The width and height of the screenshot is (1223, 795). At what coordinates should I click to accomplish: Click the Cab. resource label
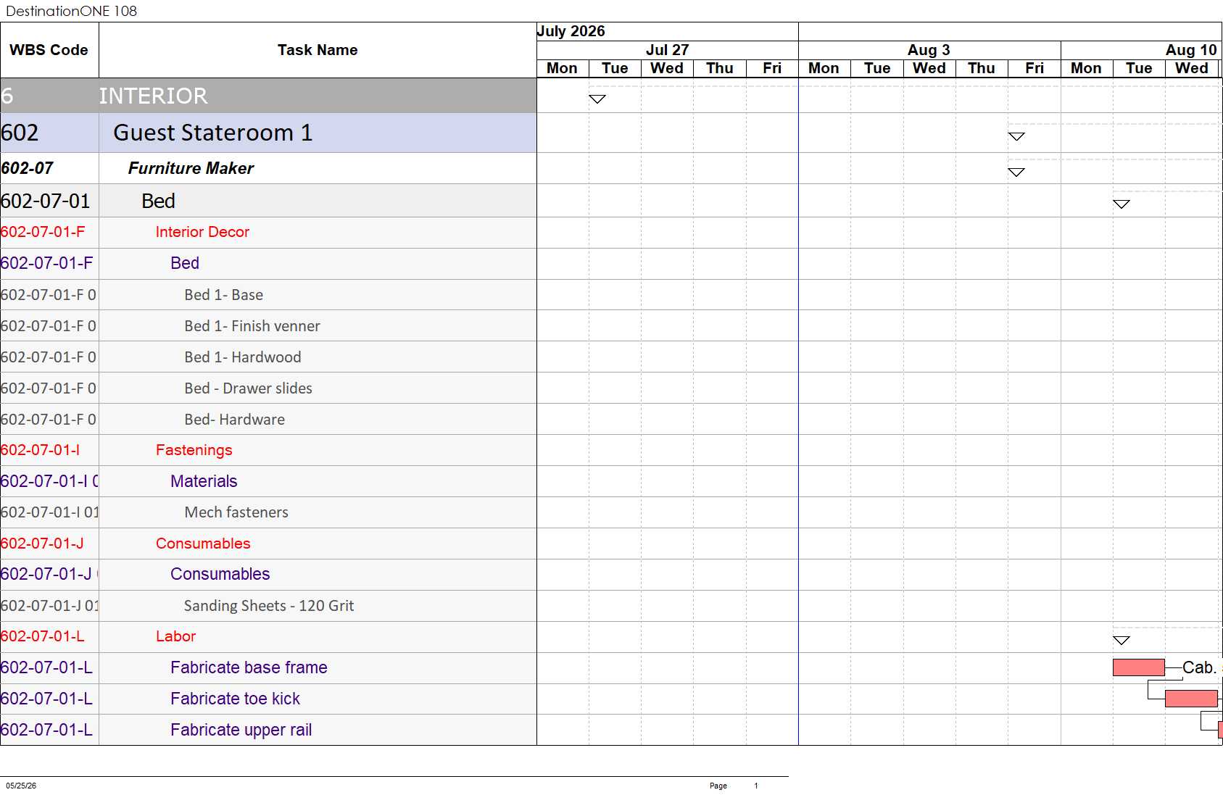click(x=1199, y=667)
